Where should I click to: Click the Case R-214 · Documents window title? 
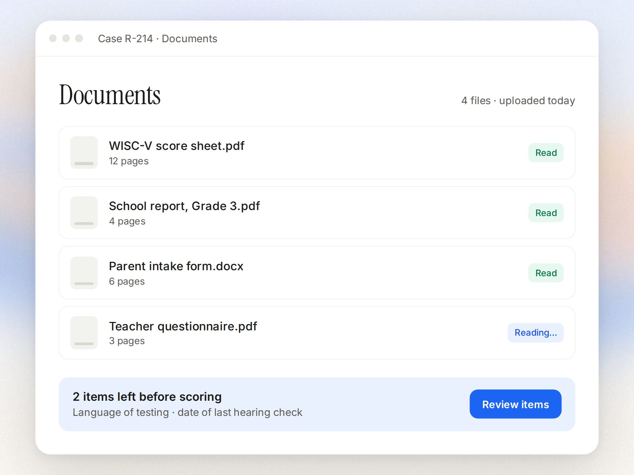[157, 39]
